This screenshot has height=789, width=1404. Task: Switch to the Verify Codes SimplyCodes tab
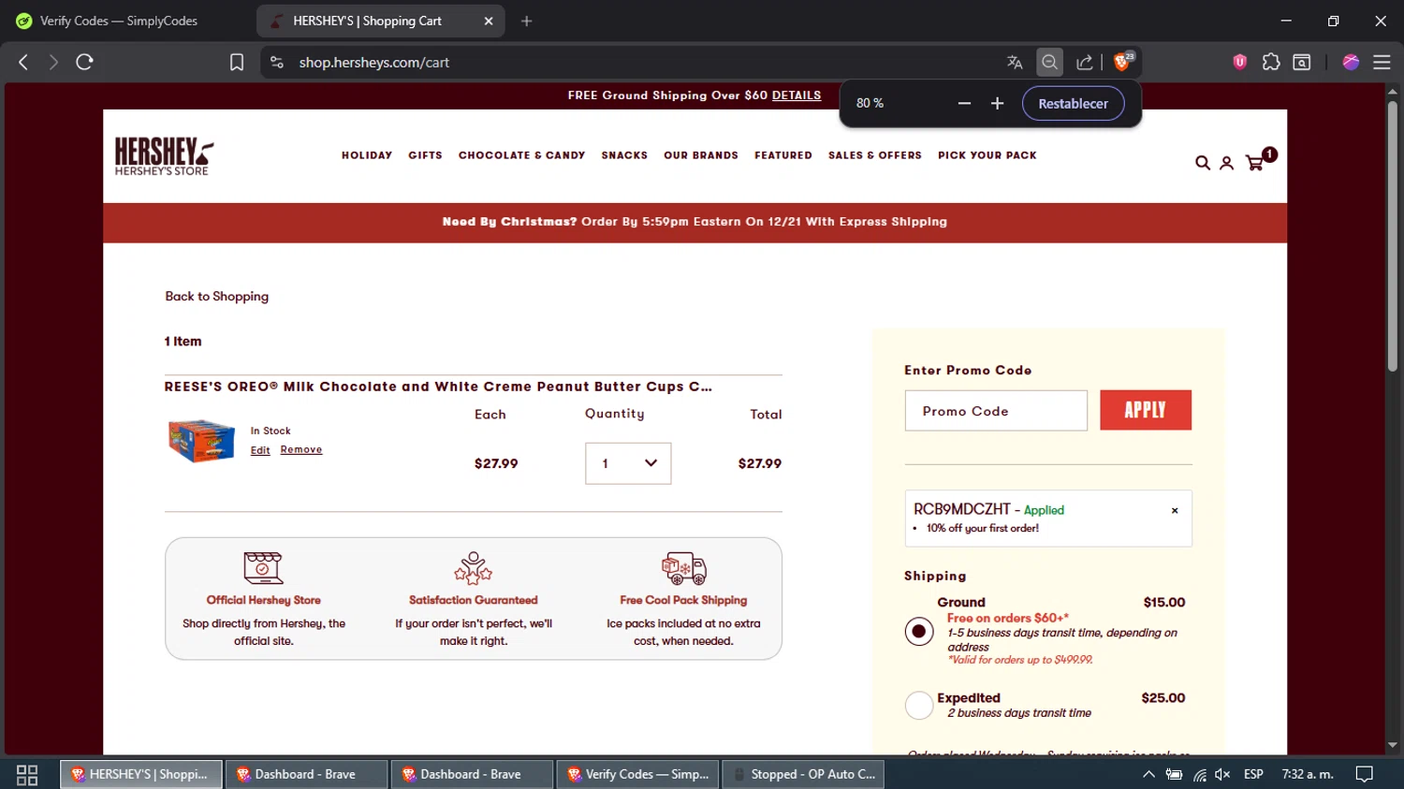[119, 21]
